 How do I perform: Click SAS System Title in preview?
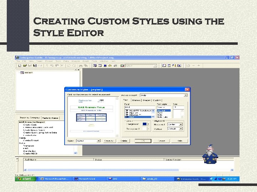pos(91,107)
